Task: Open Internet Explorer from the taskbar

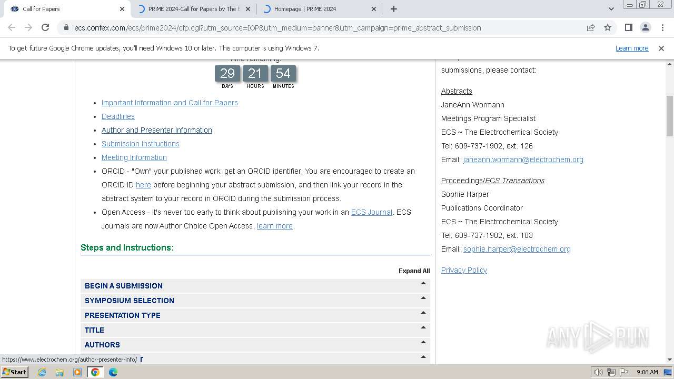Action: [x=42, y=372]
